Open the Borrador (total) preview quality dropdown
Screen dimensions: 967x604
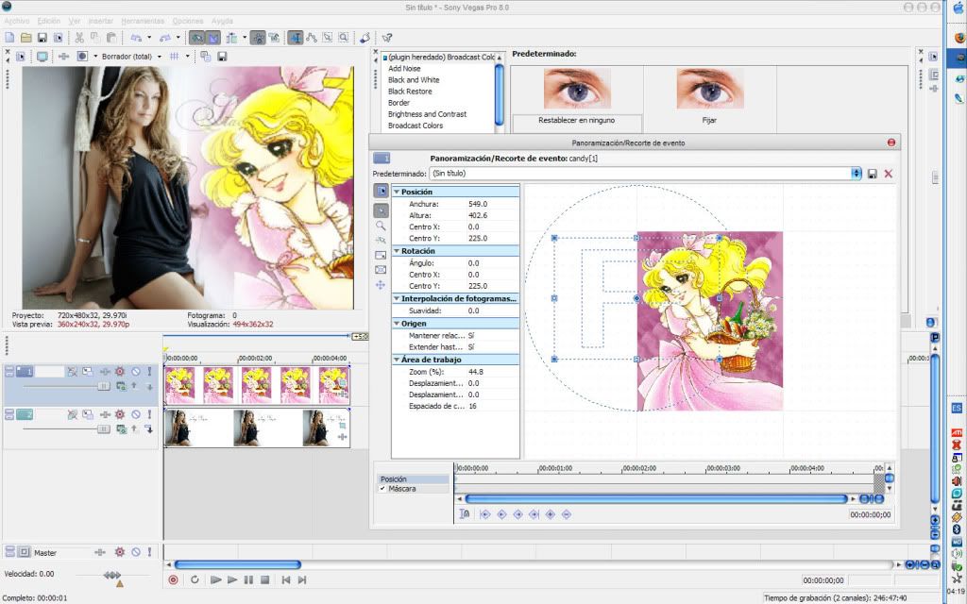[159, 57]
